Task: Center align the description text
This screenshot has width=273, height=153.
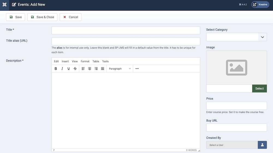Action: 90,69
